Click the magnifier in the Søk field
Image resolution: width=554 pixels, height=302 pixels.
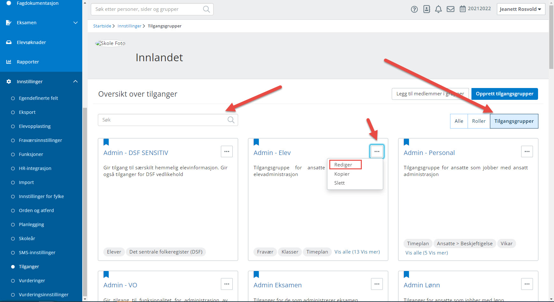[231, 120]
